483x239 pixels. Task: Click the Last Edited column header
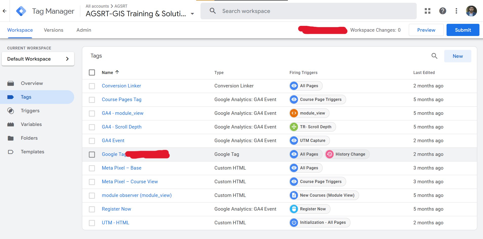[424, 72]
